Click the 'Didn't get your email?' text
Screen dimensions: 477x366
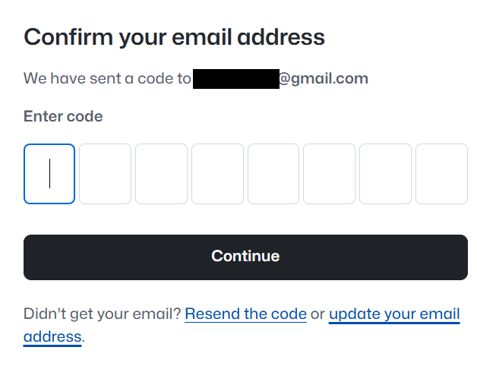click(x=102, y=314)
